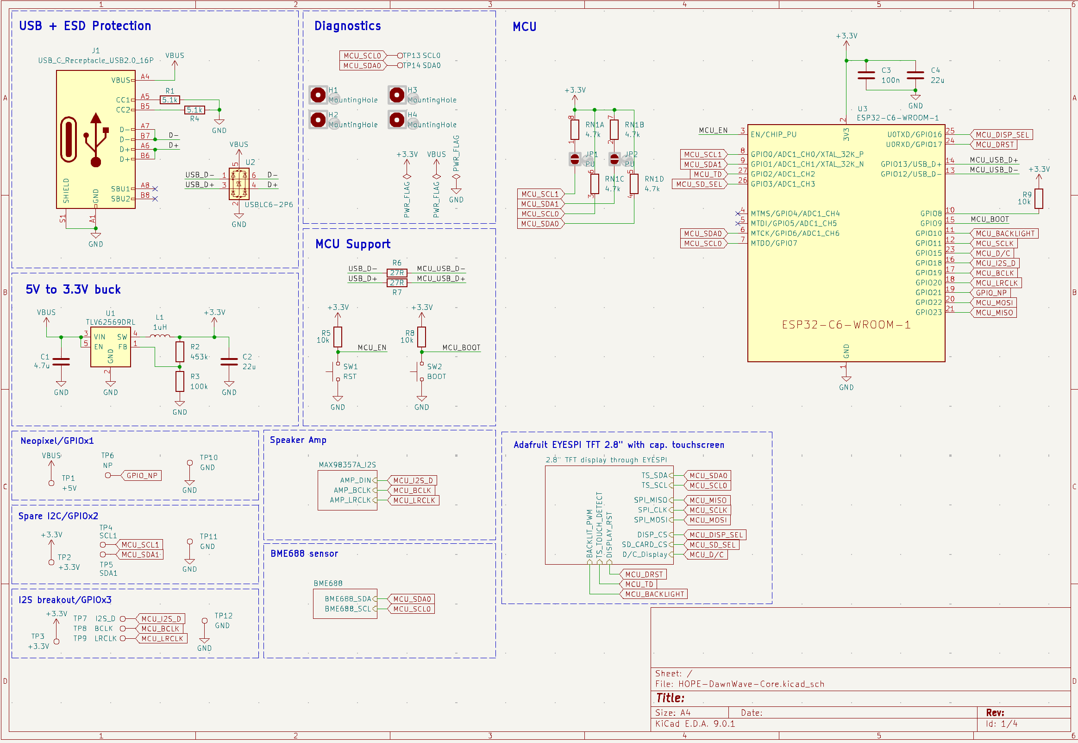Viewport: 1078px width, 743px height.
Task: Click the GPIO_NP label at GPIO21
Action: [990, 293]
